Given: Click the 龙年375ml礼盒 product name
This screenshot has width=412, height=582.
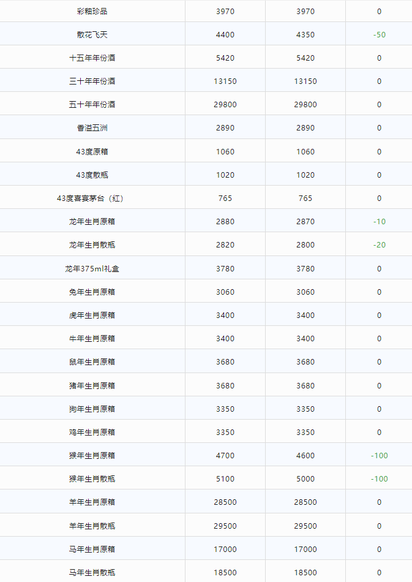Looking at the screenshot, I should point(92,269).
